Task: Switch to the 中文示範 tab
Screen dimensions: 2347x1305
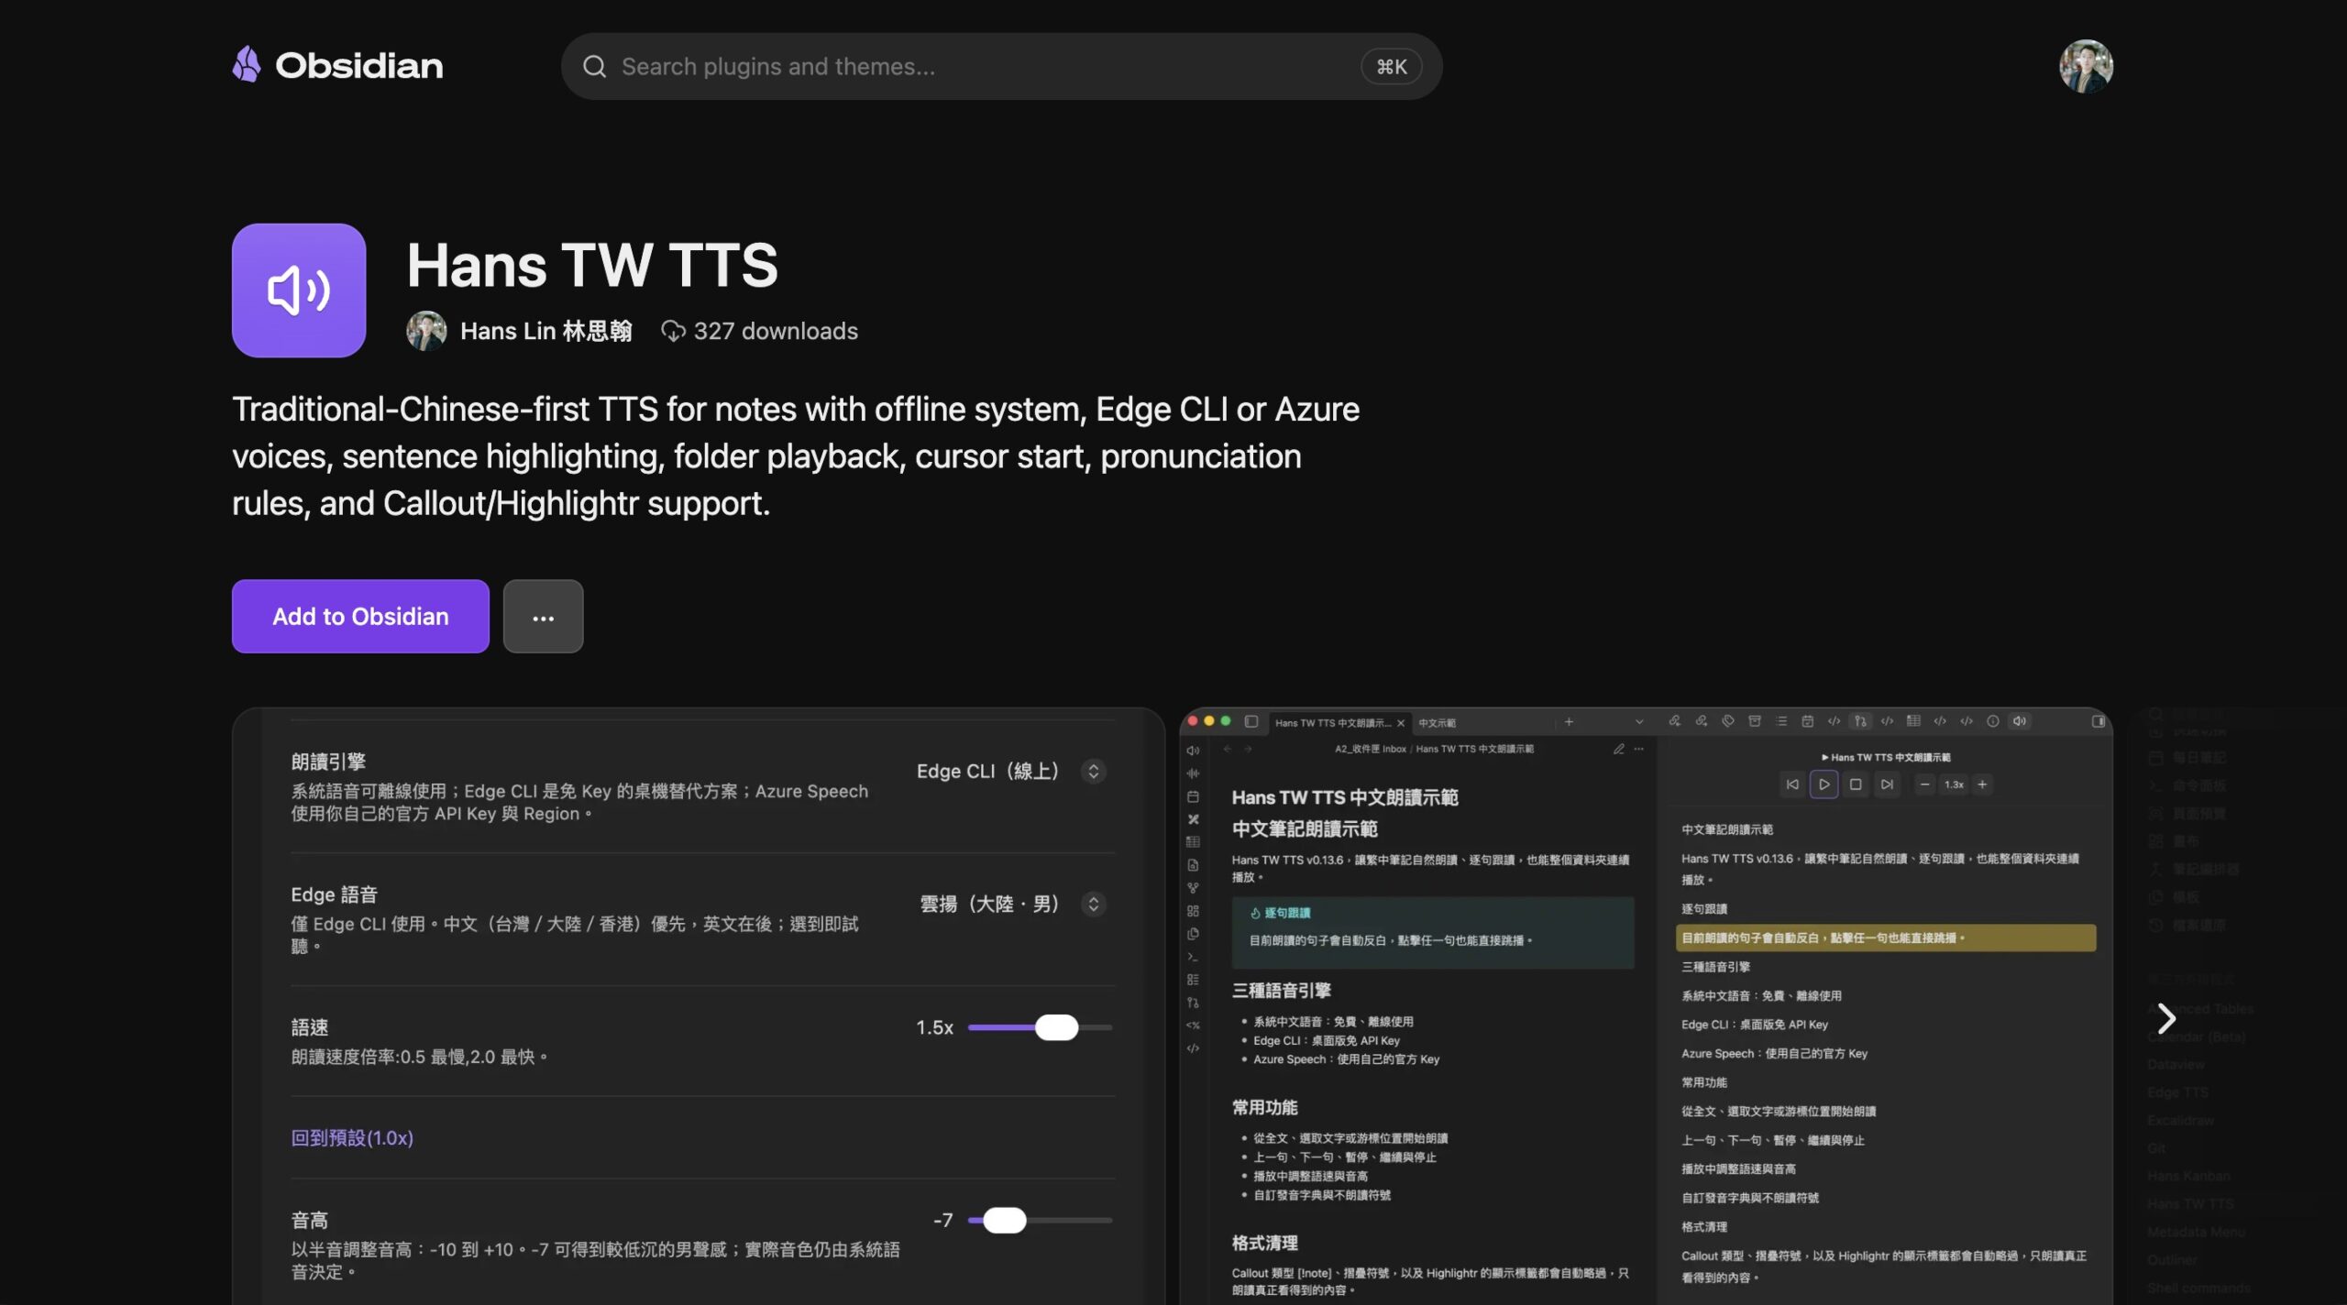Action: point(1437,723)
